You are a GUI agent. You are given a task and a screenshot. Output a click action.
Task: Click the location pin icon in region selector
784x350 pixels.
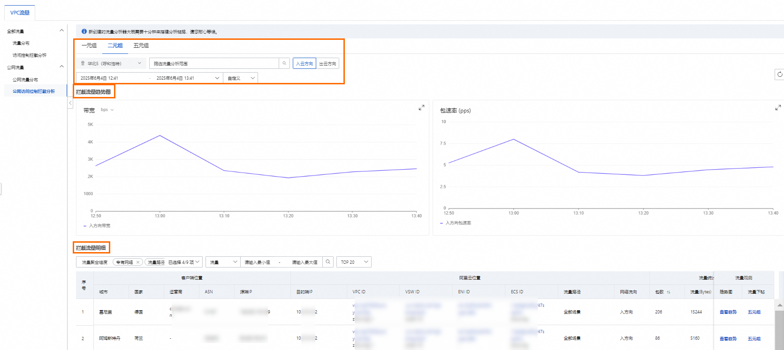[x=83, y=63]
